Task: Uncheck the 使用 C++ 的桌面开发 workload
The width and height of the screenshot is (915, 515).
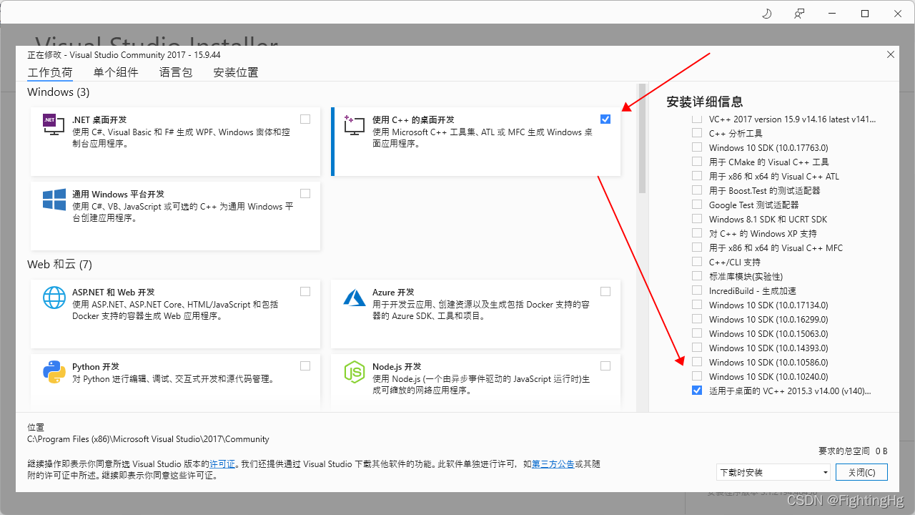Action: 605,119
